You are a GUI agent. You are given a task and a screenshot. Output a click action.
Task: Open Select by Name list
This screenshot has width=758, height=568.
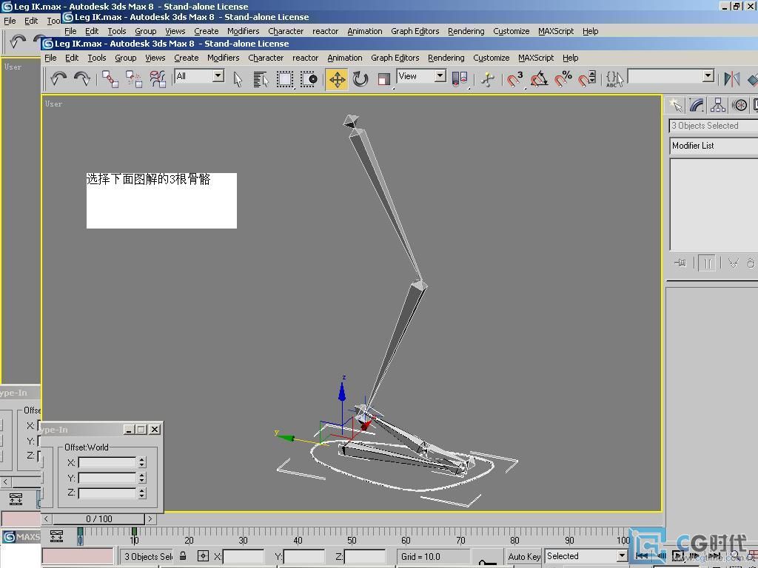coord(261,79)
